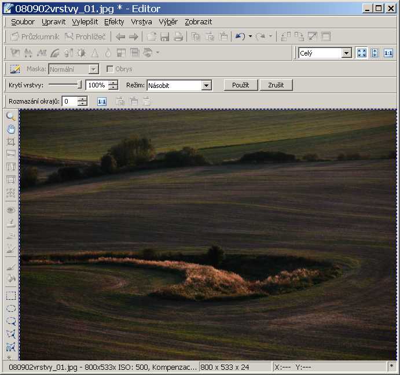
Task: Open the Soubor menu
Action: point(23,22)
